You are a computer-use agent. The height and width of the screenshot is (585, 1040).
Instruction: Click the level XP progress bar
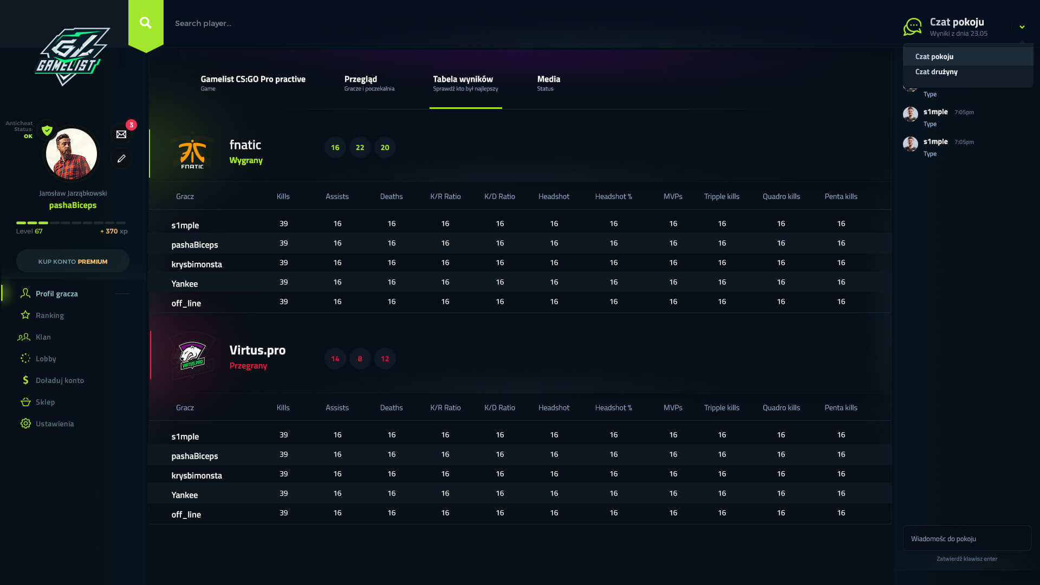pos(71,223)
